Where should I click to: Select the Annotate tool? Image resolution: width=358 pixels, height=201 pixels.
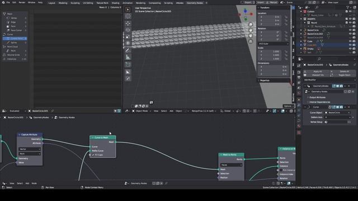tap(128, 51)
